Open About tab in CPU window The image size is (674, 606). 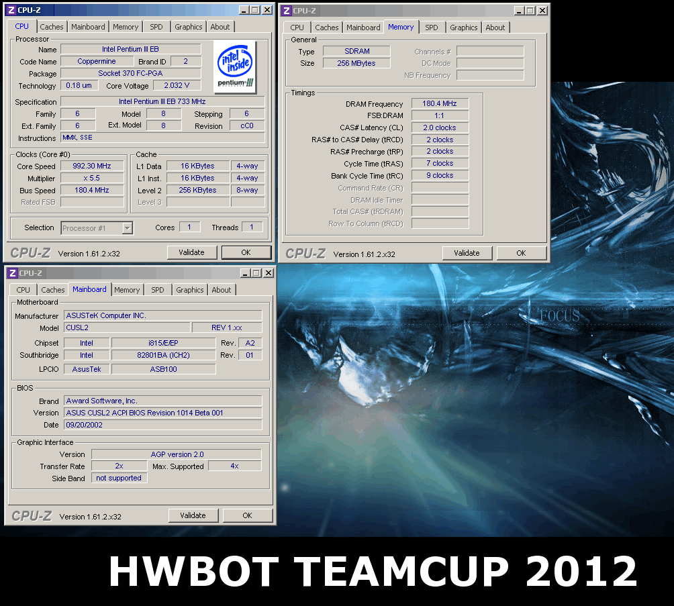[220, 27]
